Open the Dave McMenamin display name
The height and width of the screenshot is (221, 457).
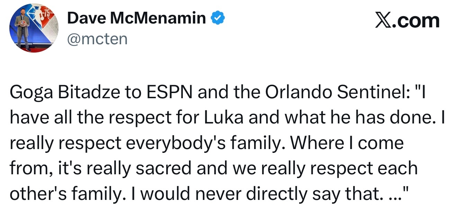click(x=136, y=18)
